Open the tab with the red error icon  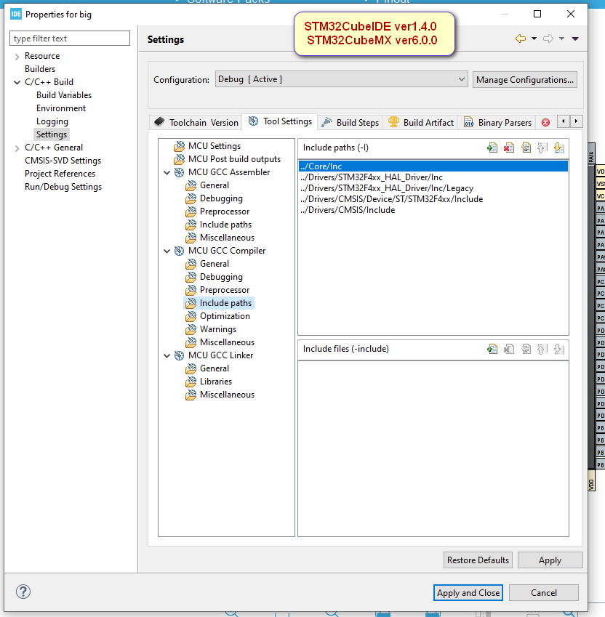coord(545,122)
